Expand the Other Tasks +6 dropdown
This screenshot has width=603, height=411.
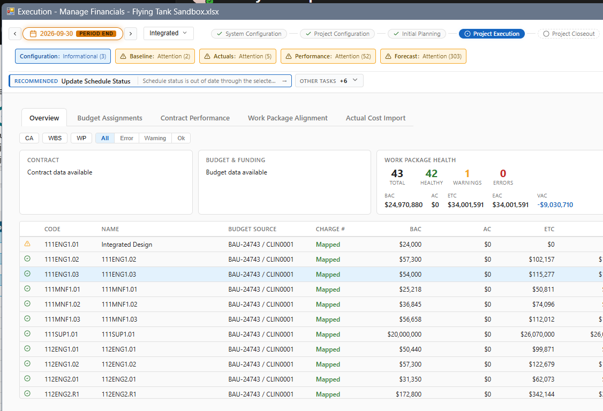[x=329, y=81]
